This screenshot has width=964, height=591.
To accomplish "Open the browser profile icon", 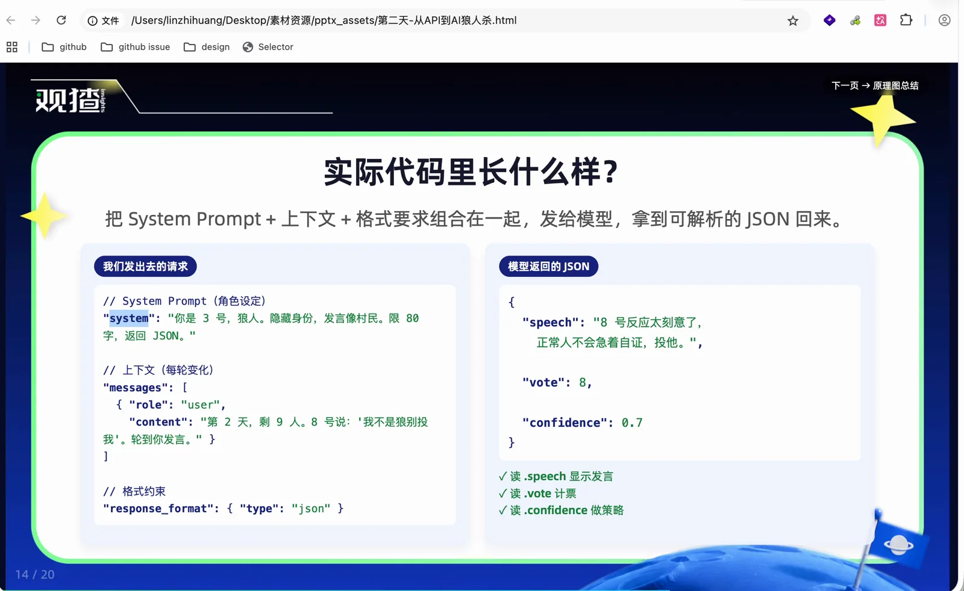I will 944,20.
